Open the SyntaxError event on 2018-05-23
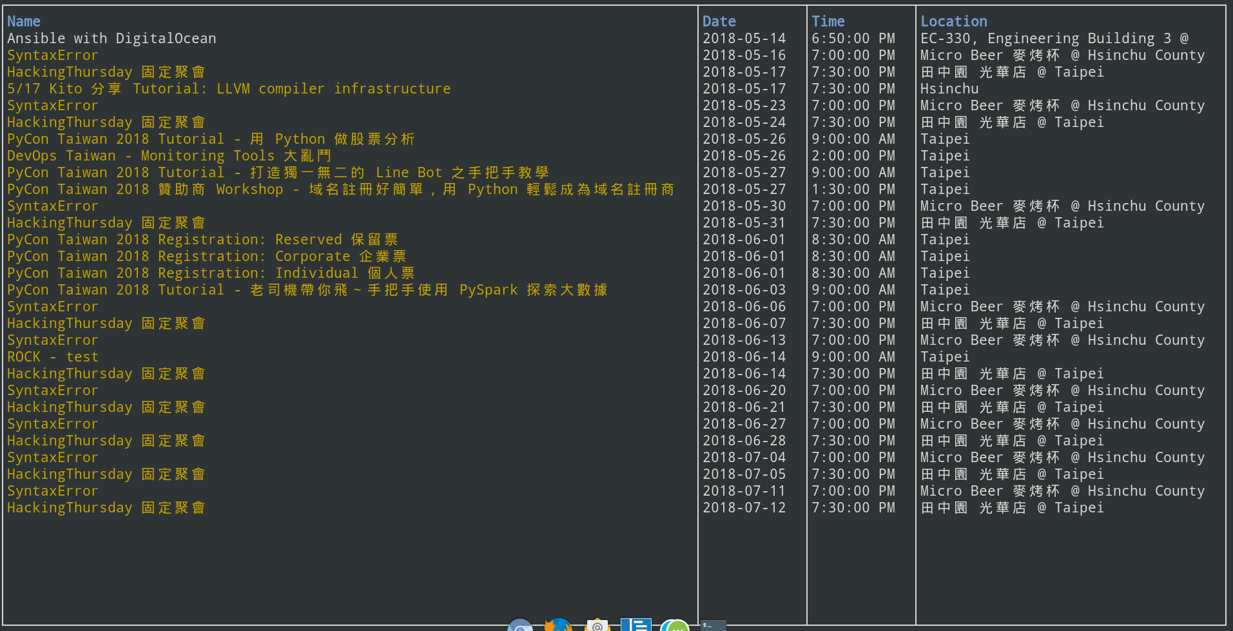 [x=53, y=106]
